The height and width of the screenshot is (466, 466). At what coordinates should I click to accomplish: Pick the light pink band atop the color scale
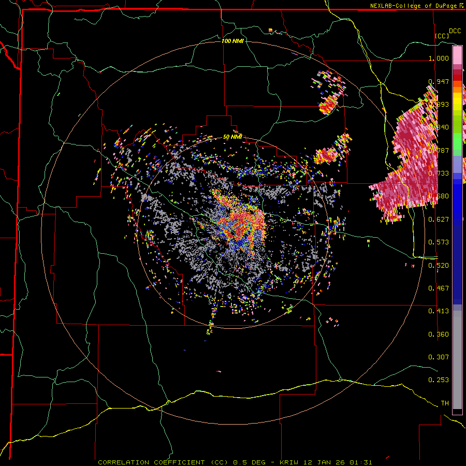tap(457, 55)
